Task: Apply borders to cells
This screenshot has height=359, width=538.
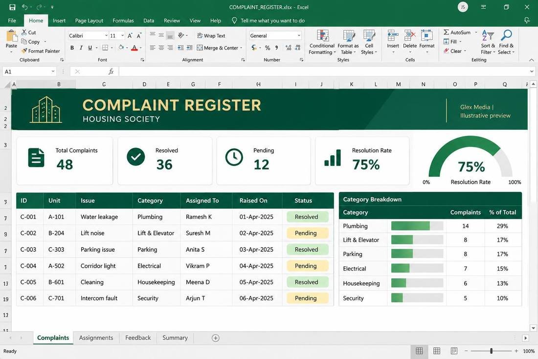Action: pyautogui.click(x=105, y=48)
